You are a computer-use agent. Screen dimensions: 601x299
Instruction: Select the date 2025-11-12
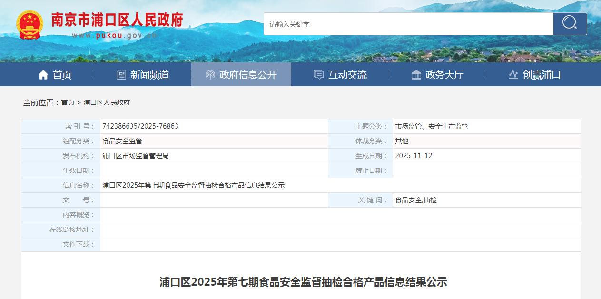(x=414, y=156)
